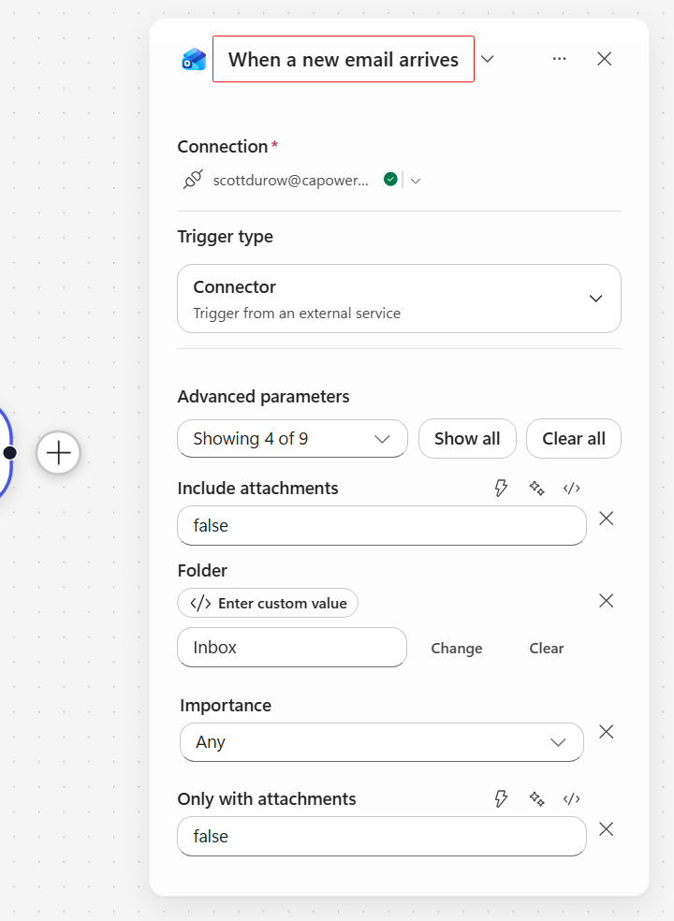Click the green connection status checkmark
Screen dimensions: 674x921
click(390, 179)
